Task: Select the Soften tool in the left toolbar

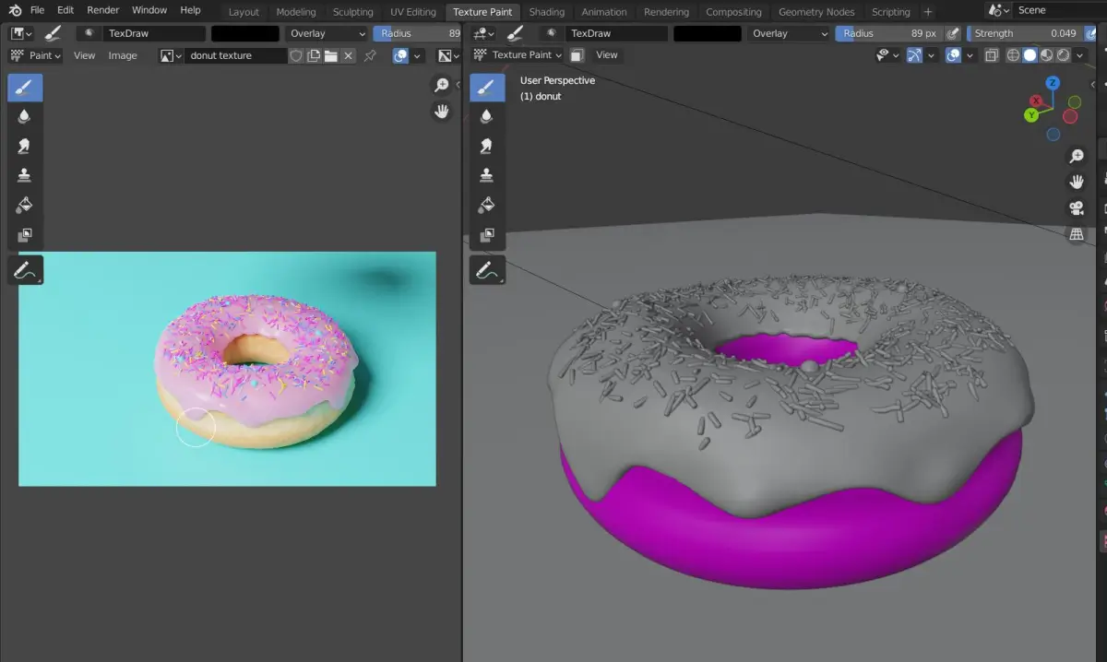Action: click(25, 116)
